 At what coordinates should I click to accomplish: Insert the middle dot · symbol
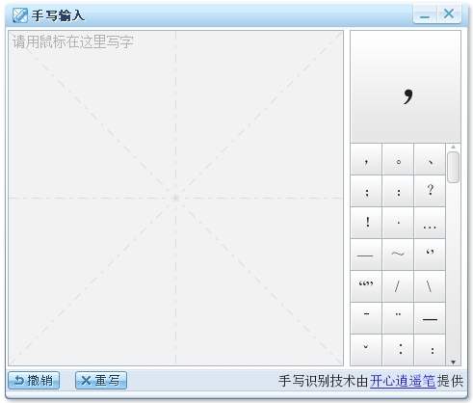pyautogui.click(x=398, y=223)
